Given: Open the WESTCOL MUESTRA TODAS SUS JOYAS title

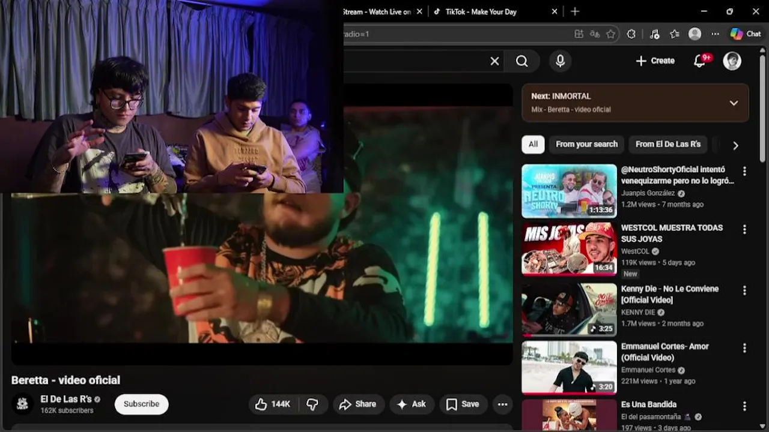Looking at the screenshot, I should pyautogui.click(x=672, y=233).
